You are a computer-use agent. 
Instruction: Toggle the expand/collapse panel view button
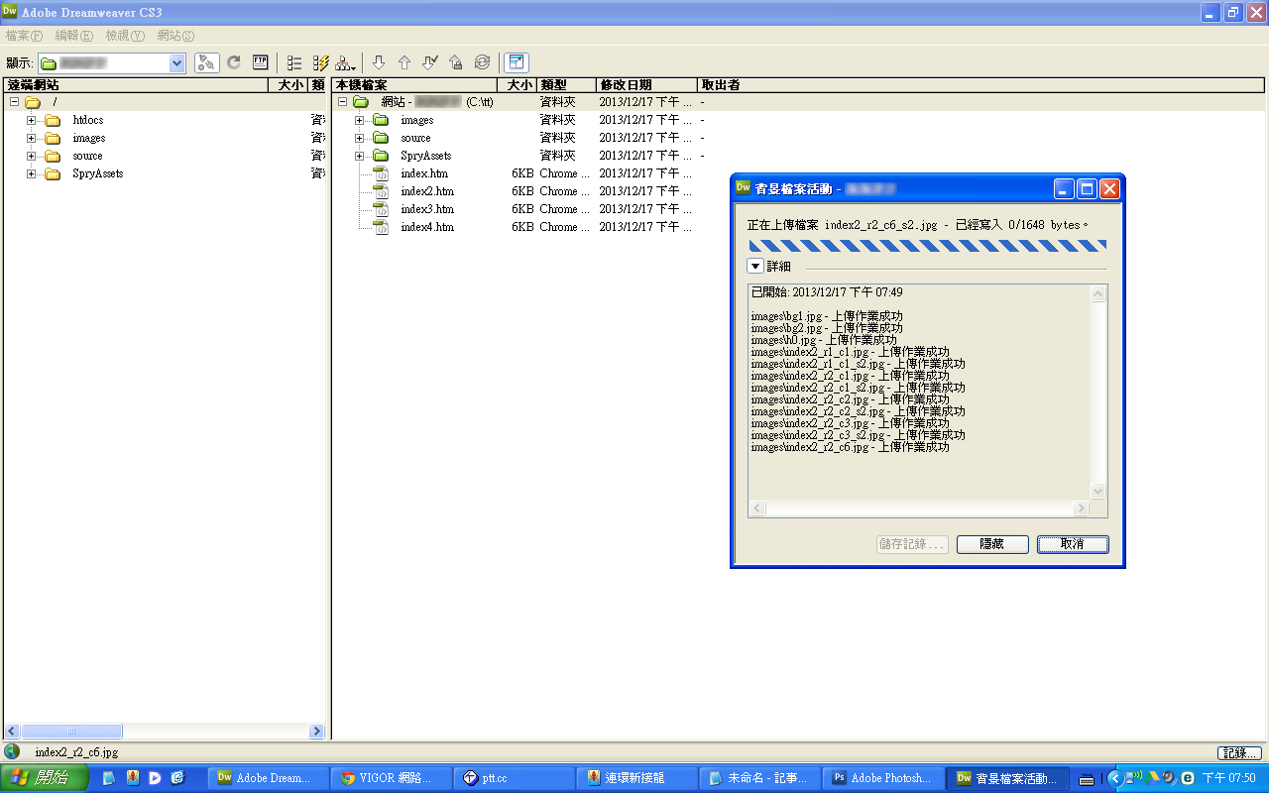pyautogui.click(x=516, y=62)
